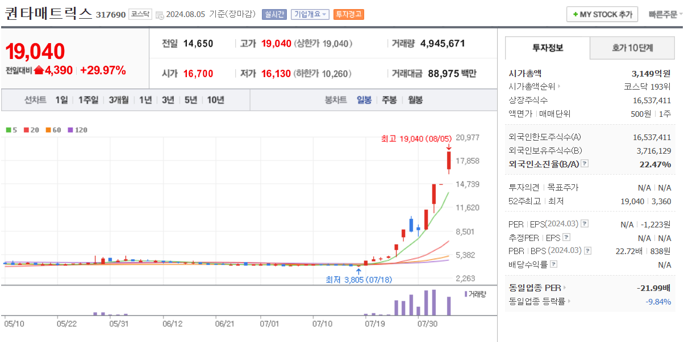Click the help icon next to 외국인소진율(B/A)
The image size is (684, 342).
[585, 164]
